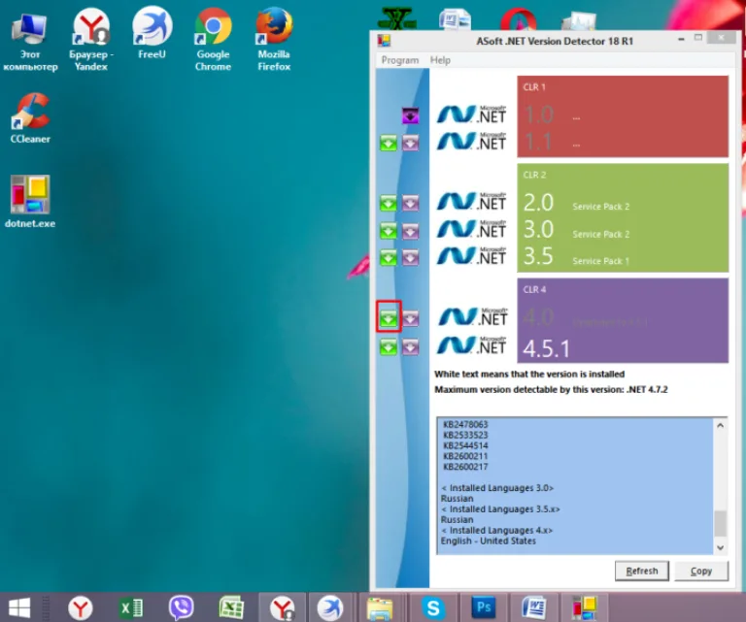This screenshot has height=622, width=746.
Task: Click the green download arrow for .NET 3.0
Action: pyautogui.click(x=389, y=231)
